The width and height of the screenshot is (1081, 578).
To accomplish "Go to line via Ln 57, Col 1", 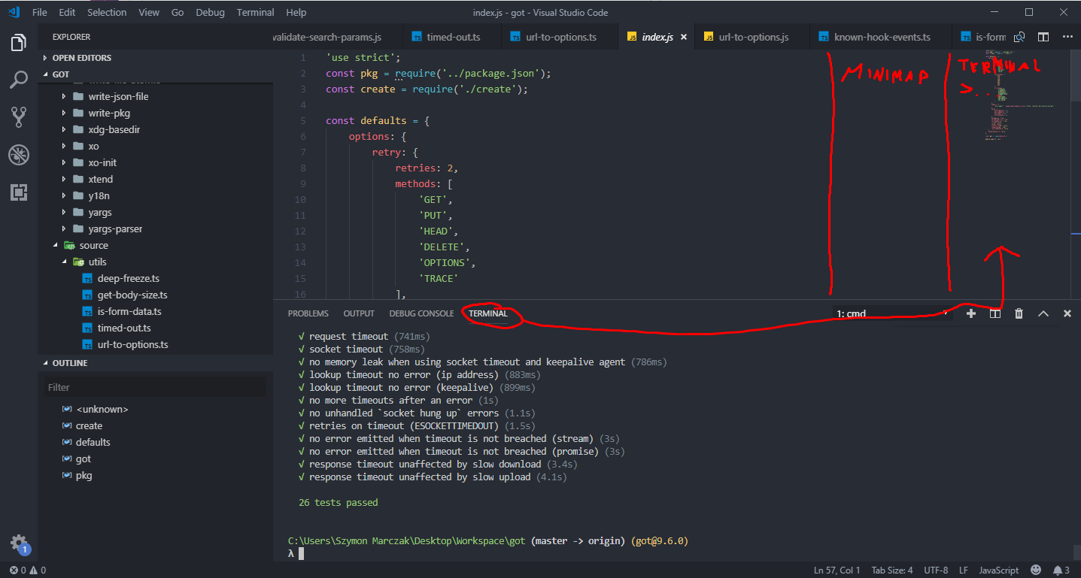I will click(x=838, y=570).
